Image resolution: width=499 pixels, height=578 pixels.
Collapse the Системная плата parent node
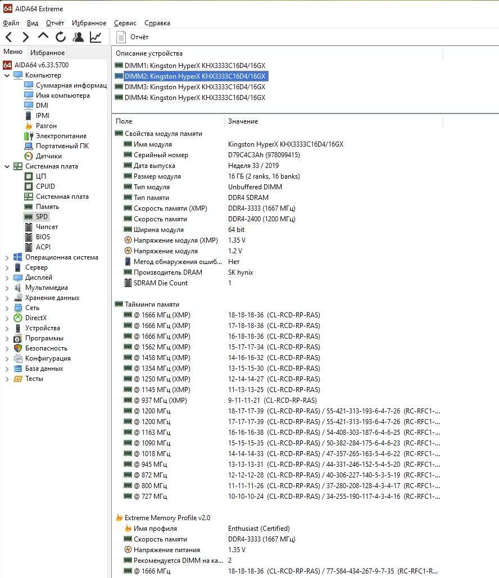[x=7, y=166]
